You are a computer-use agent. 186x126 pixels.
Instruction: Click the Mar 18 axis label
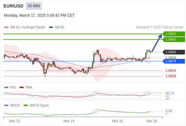tap(152, 121)
